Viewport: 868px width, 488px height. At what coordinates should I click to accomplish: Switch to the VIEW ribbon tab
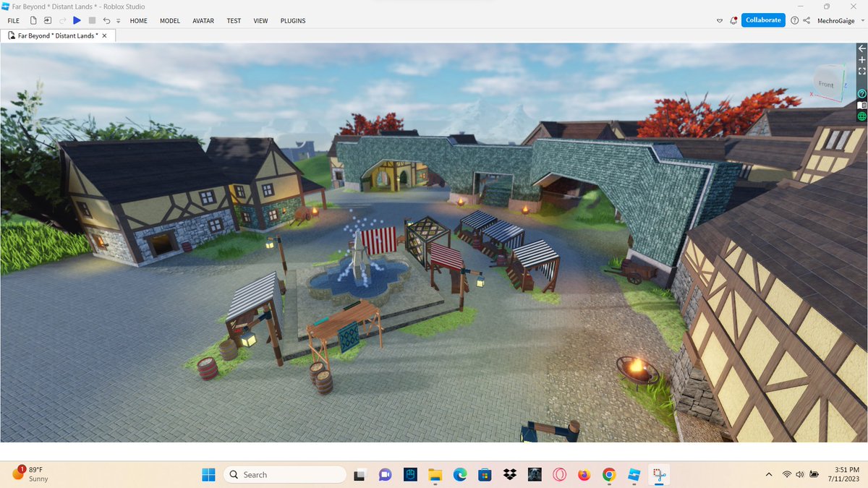point(260,21)
